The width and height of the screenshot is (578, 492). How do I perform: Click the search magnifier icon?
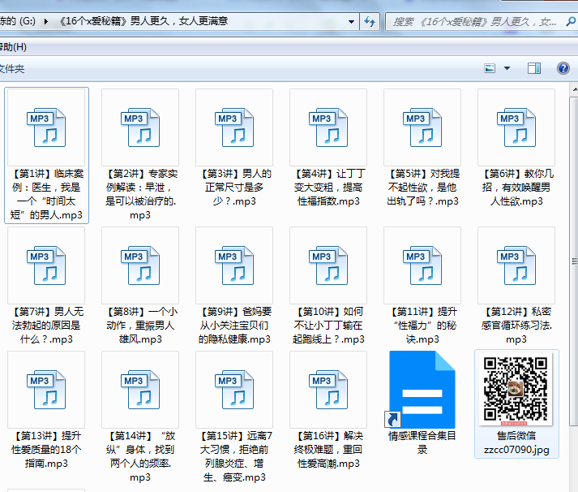571,22
